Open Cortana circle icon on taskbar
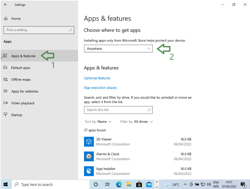 (x=96, y=184)
